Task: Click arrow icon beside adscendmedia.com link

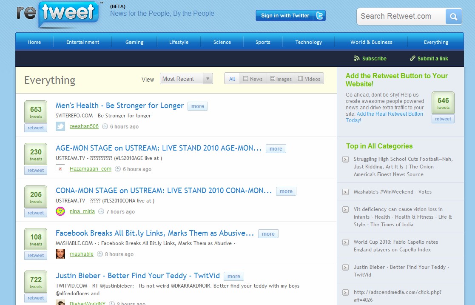Action: (345, 293)
